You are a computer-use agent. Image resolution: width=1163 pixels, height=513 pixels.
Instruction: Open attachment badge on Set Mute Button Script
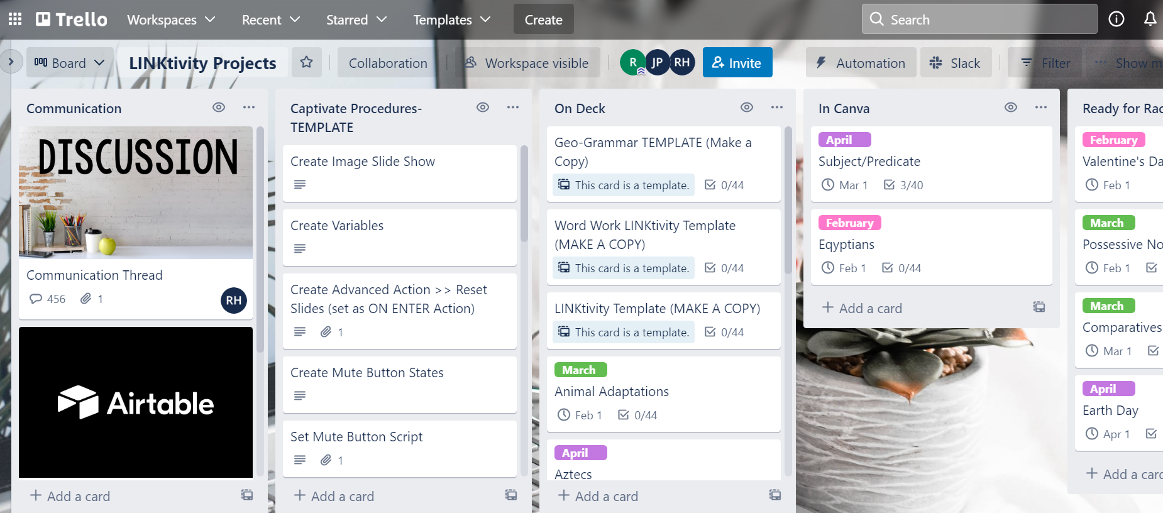pos(332,460)
